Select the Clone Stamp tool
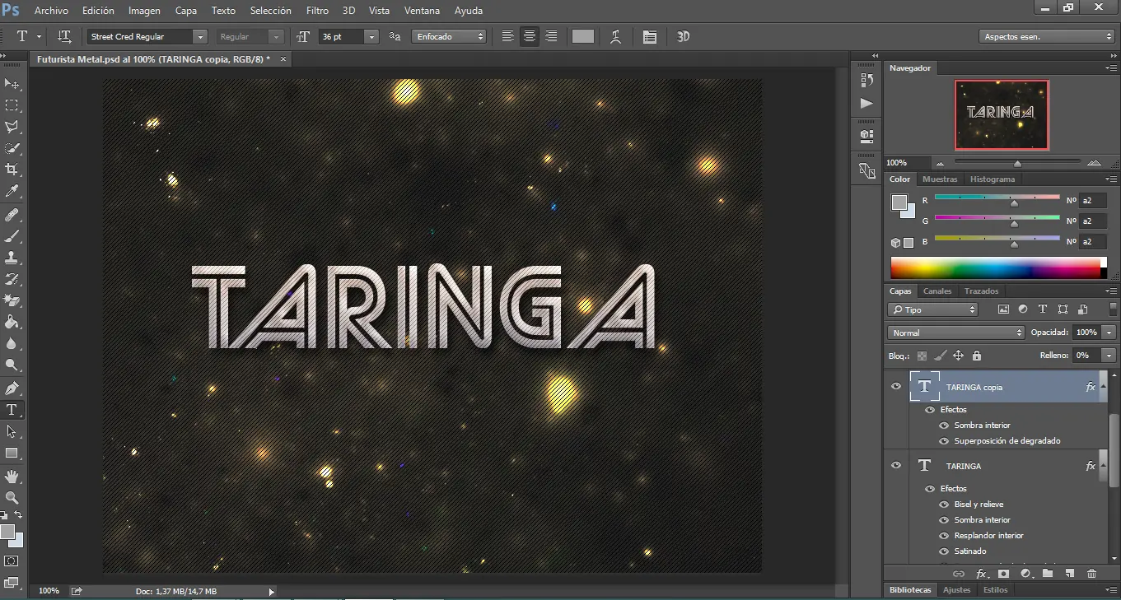Image resolution: width=1121 pixels, height=600 pixels. (12, 258)
